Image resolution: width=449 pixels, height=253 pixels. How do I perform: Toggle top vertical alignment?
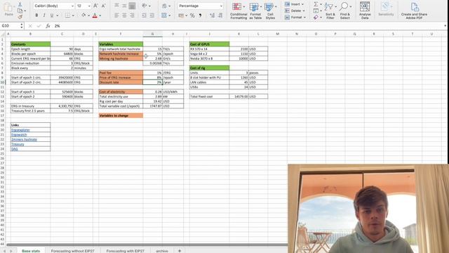(x=116, y=6)
